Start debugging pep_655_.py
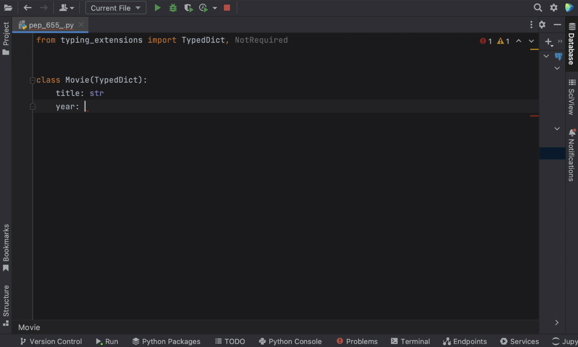Image resolution: width=578 pixels, height=347 pixels. 173,7
